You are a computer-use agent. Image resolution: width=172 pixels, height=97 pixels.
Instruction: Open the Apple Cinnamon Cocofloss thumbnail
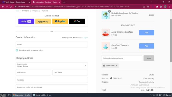pyautogui.click(x=106, y=33)
